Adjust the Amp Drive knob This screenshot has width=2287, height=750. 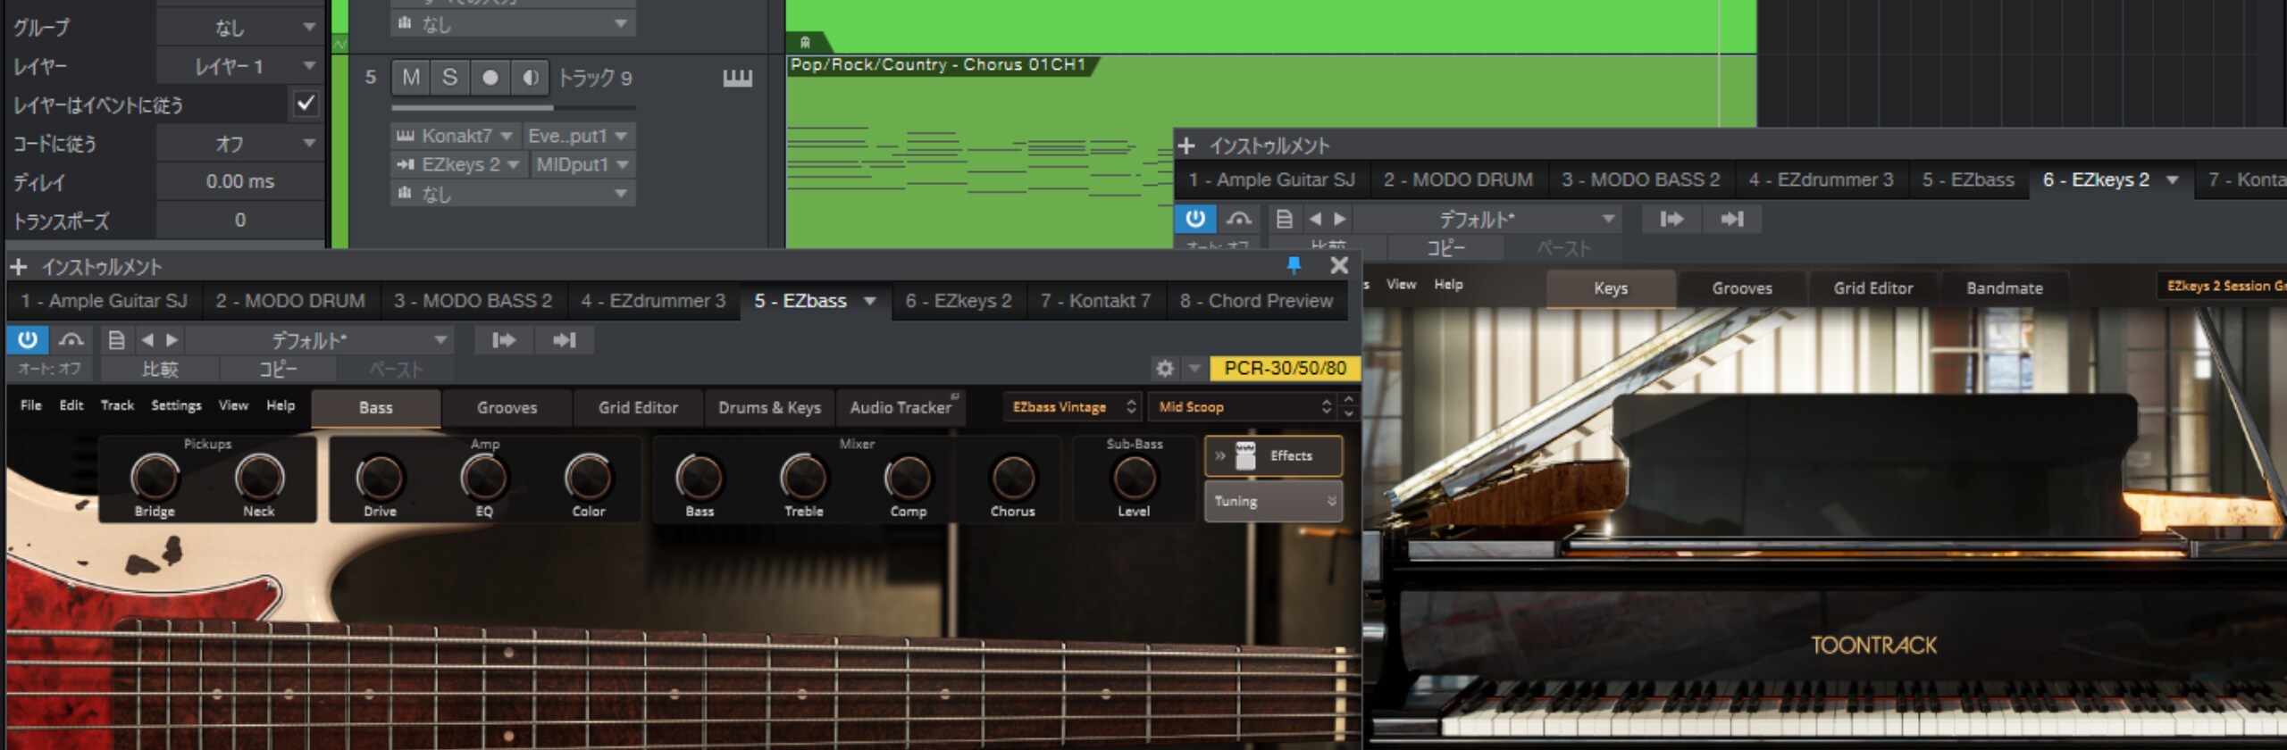click(x=380, y=478)
